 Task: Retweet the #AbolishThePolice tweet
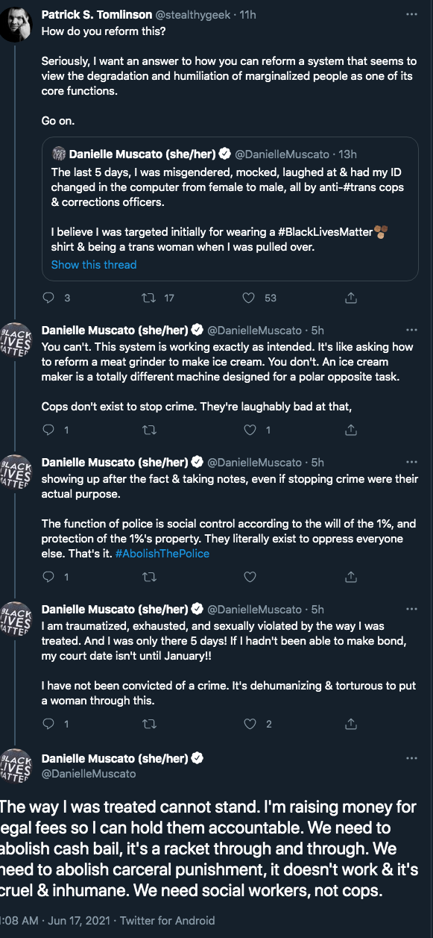tap(149, 577)
